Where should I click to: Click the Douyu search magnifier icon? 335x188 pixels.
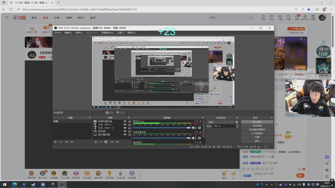tap(251, 18)
